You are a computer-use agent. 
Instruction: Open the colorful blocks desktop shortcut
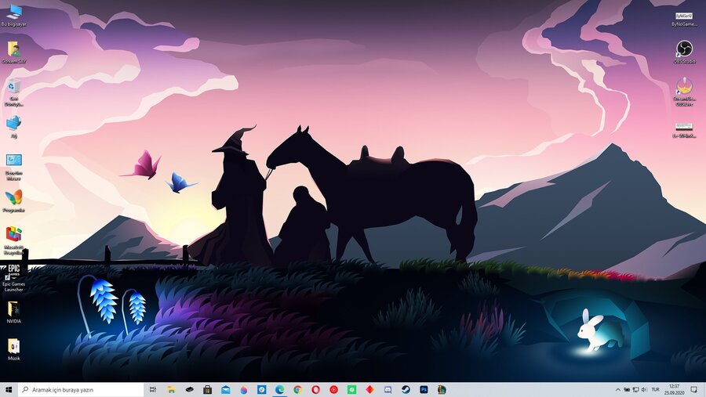(13, 241)
